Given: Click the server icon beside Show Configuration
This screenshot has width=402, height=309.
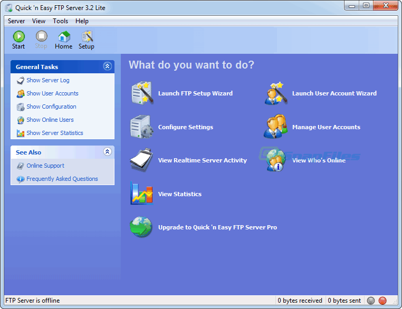Looking at the screenshot, I should click(21, 107).
